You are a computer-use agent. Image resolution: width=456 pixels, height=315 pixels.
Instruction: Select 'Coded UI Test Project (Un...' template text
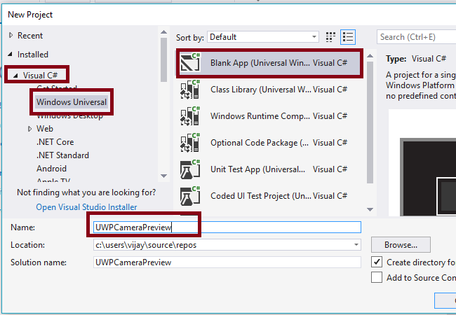pyautogui.click(x=261, y=196)
